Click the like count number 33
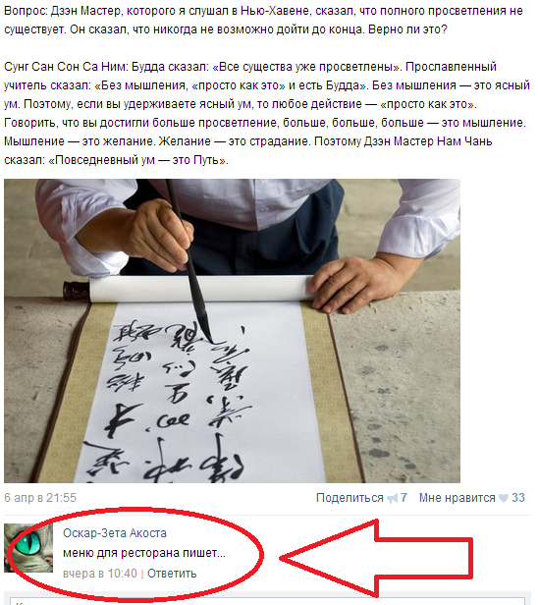538x605 pixels. [518, 498]
